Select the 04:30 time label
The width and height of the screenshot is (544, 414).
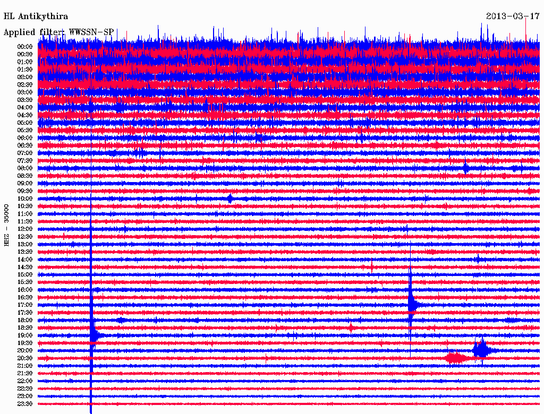tap(25, 115)
